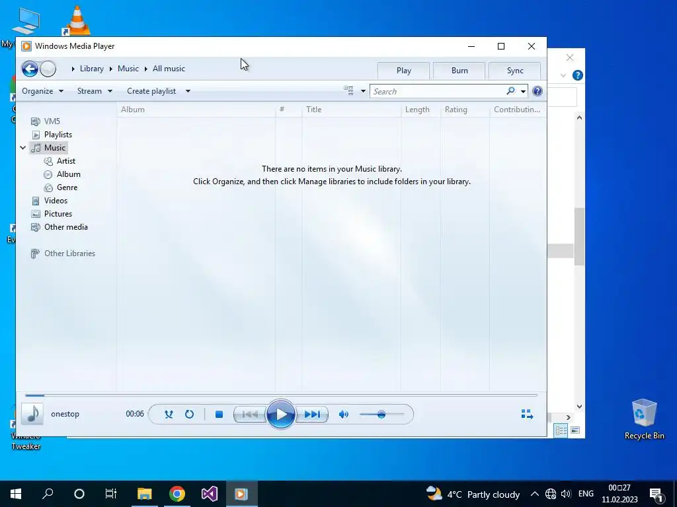
Task: Click the onestop album art thumbnail
Action: (x=32, y=414)
